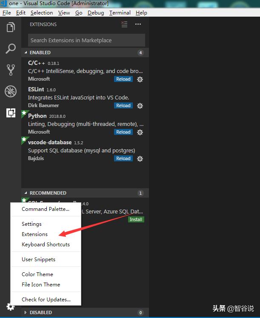Click the ENABLED count badge 4
The height and width of the screenshot is (318, 260).
140,53
